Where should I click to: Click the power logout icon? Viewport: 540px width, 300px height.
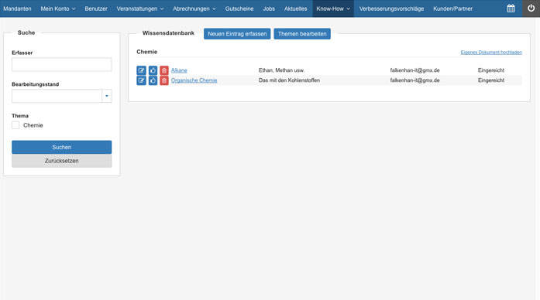point(531,9)
